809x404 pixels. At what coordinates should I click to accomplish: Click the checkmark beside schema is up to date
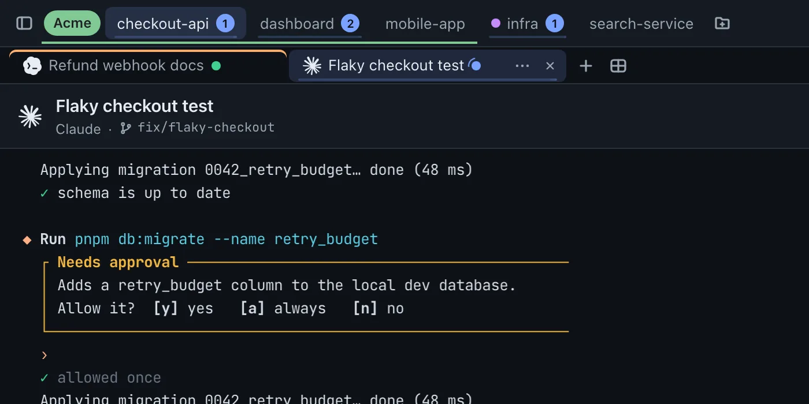coord(44,193)
